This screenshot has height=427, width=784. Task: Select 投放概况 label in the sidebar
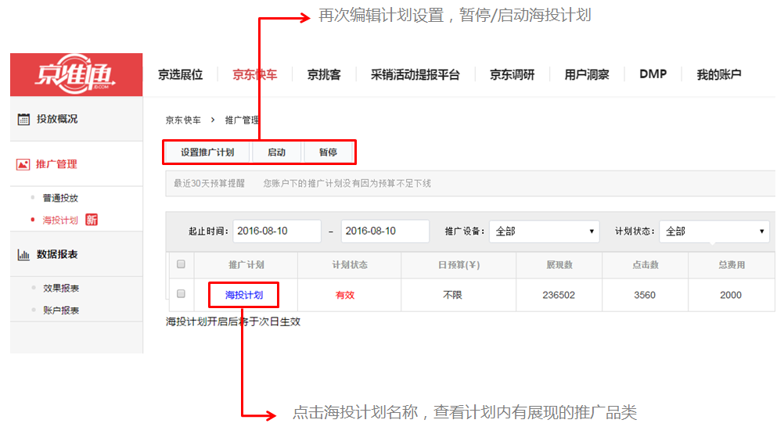click(57, 119)
